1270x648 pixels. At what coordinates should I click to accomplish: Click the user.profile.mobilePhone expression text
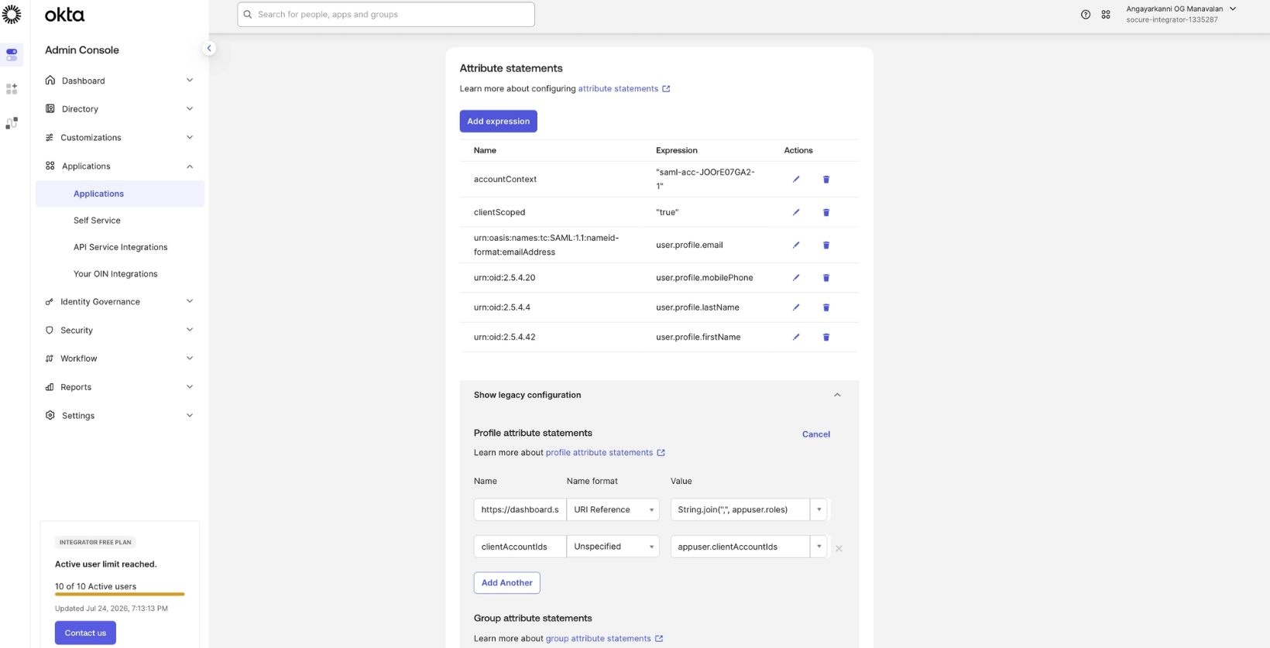click(x=704, y=278)
